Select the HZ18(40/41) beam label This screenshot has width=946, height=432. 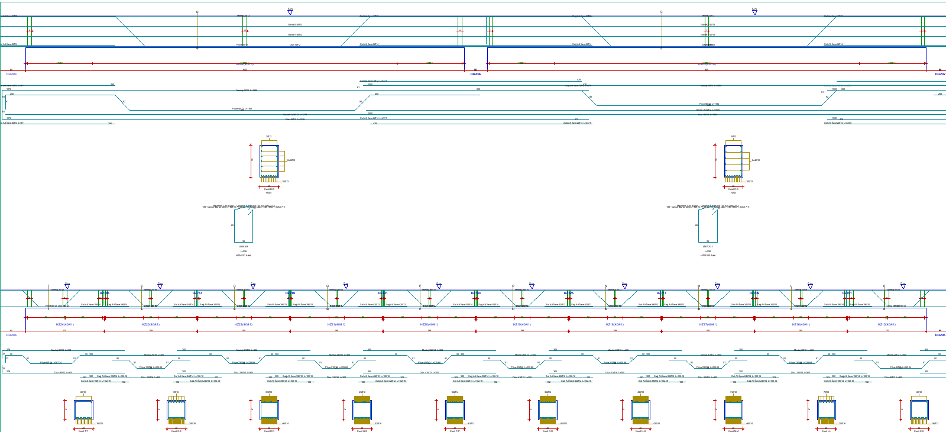pos(615,324)
